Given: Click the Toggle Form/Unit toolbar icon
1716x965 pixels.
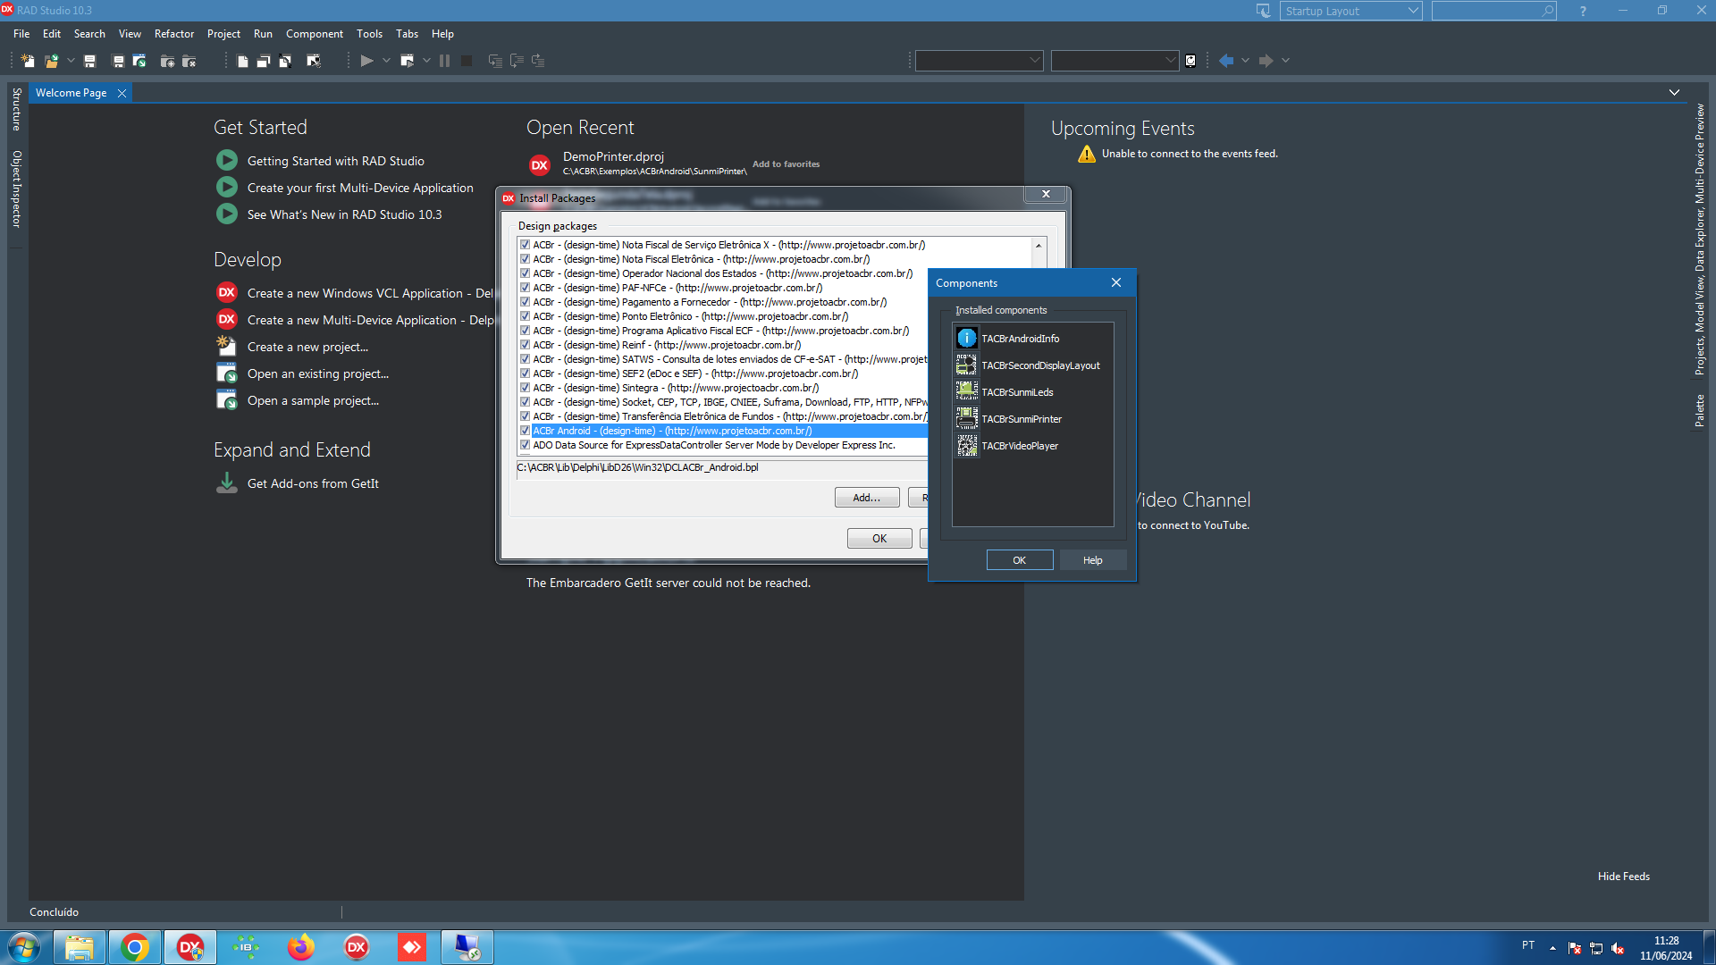Looking at the screenshot, I should (x=285, y=61).
